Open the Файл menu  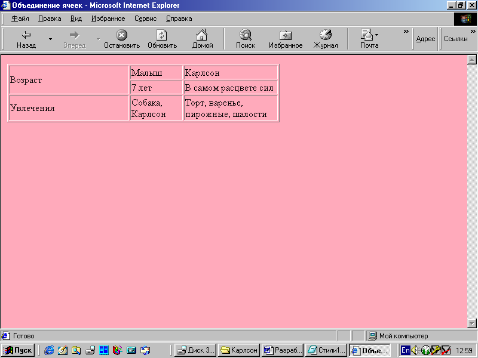pyautogui.click(x=20, y=19)
